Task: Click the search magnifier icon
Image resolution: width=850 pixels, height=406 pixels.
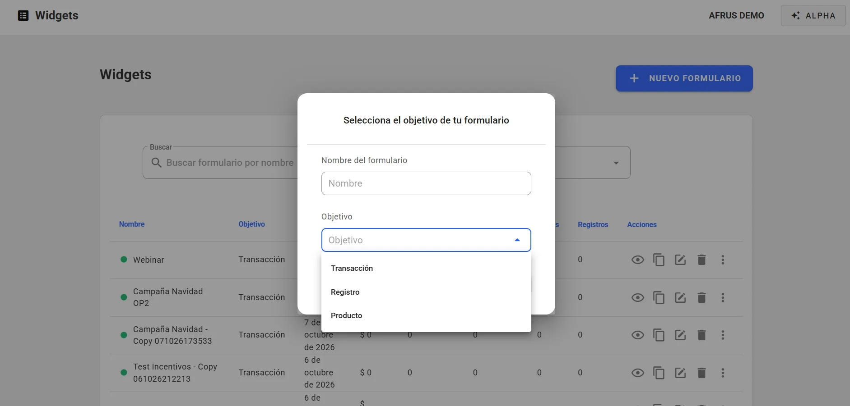Action: click(x=156, y=163)
